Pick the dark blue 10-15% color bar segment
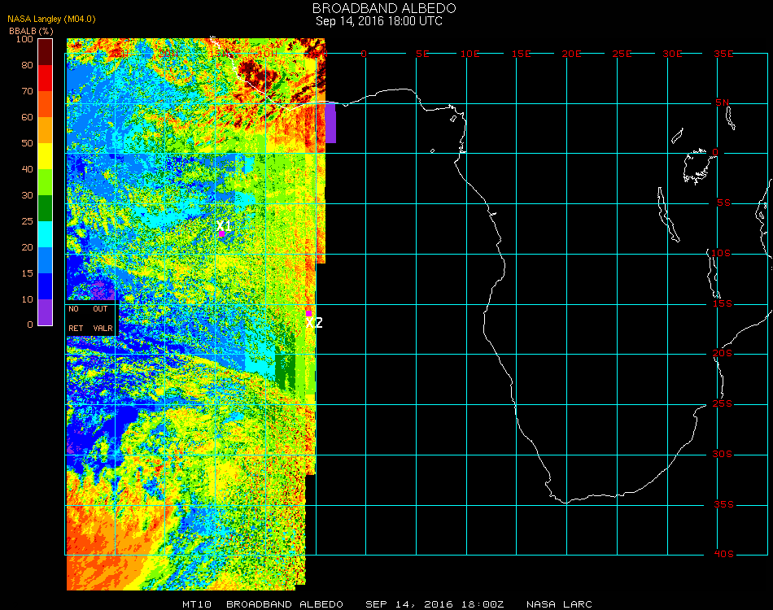The image size is (773, 610). tap(46, 286)
